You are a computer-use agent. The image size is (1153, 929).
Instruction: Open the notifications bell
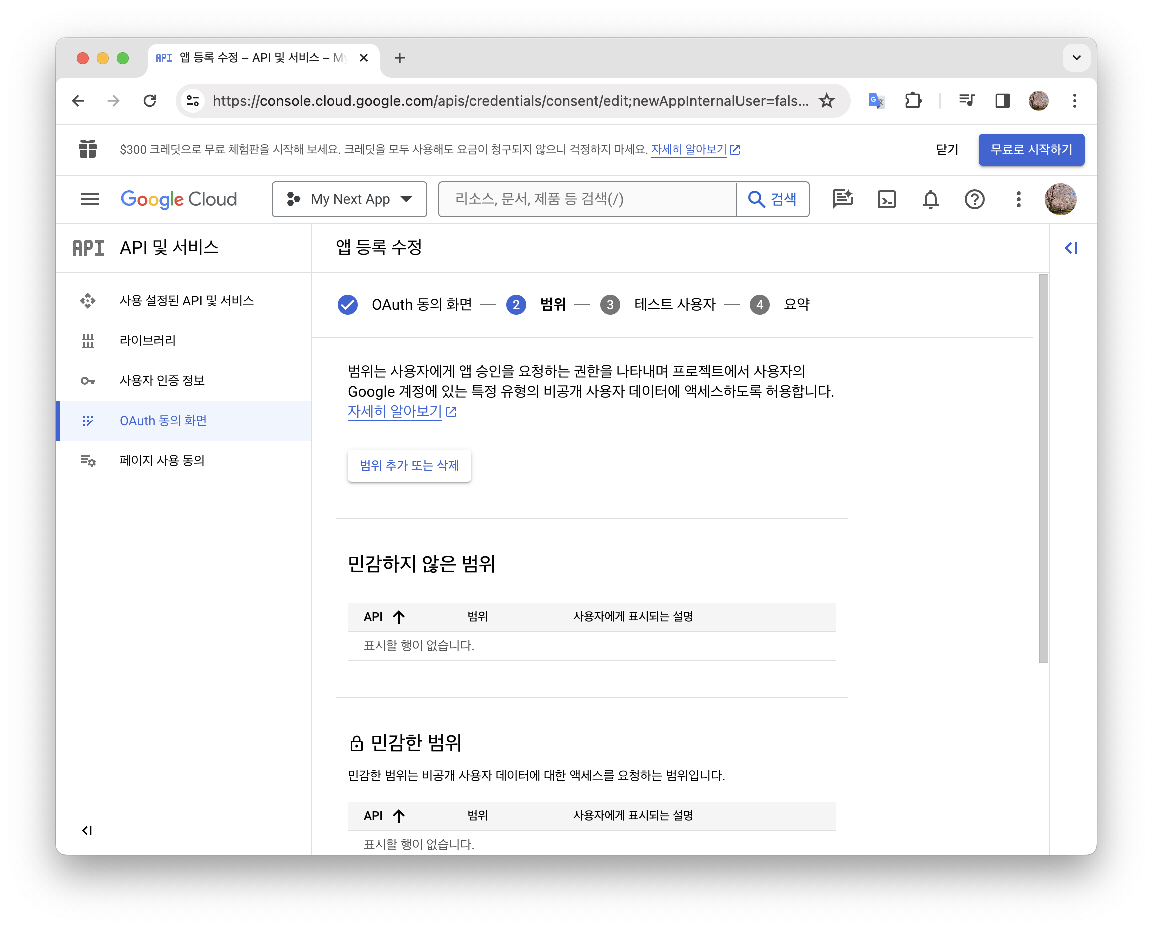pos(930,199)
